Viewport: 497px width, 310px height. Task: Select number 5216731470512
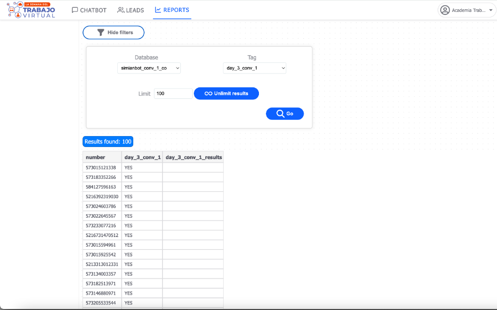click(x=102, y=235)
